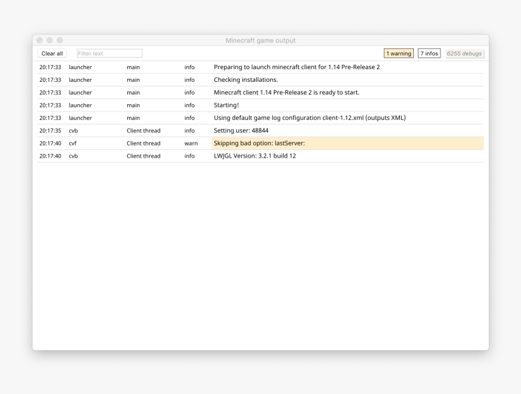521x394 pixels.
Task: Close the Minecraft game output window
Action: click(x=39, y=40)
